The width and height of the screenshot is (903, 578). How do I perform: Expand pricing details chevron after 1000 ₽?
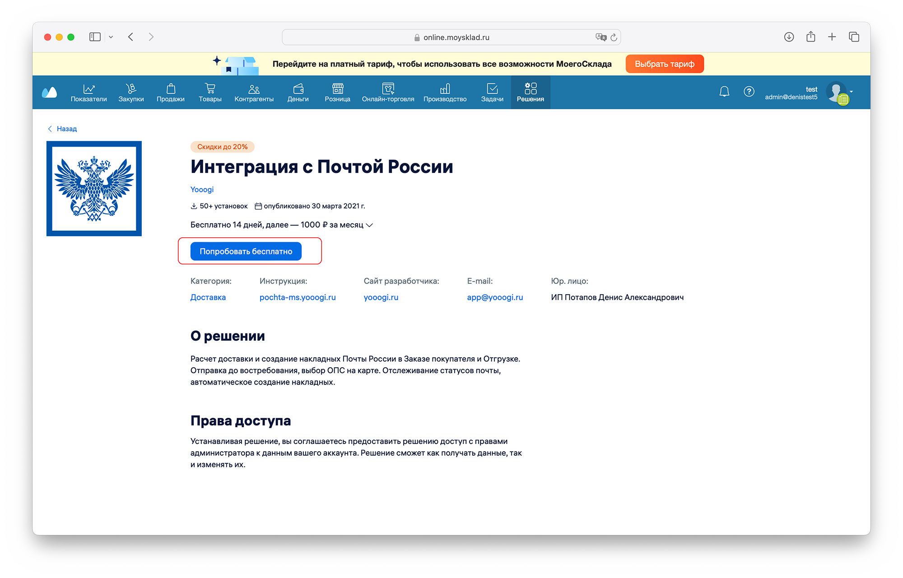tap(369, 225)
